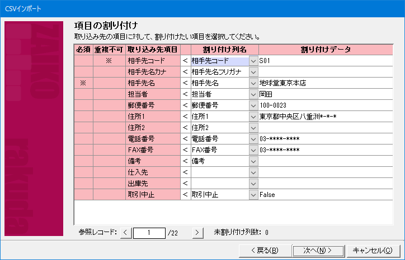The width and height of the screenshot is (405, 260).
Task: Expand the 郵便番号 column dropdown
Action: (x=253, y=105)
